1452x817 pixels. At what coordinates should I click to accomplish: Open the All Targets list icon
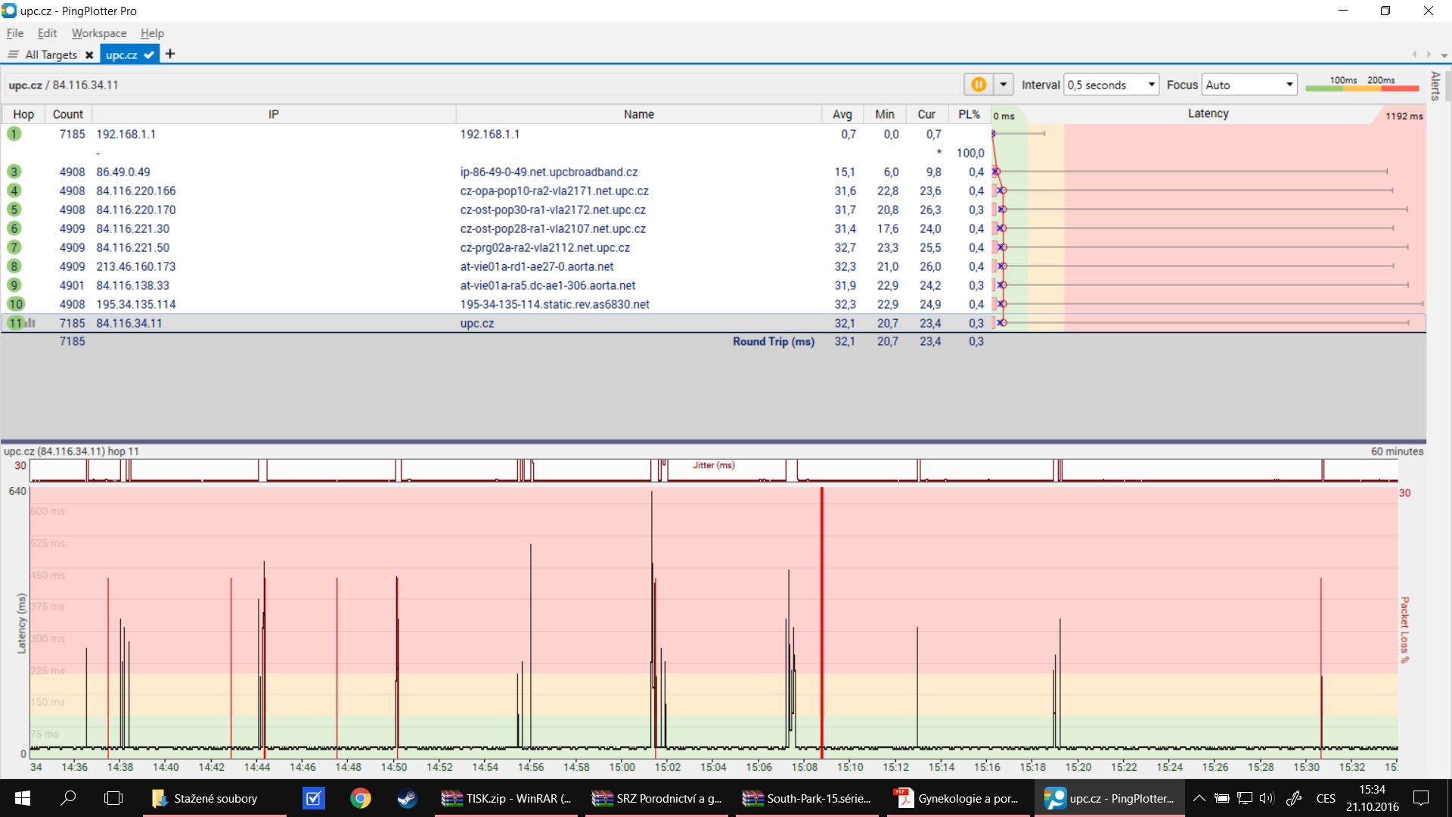click(x=13, y=54)
